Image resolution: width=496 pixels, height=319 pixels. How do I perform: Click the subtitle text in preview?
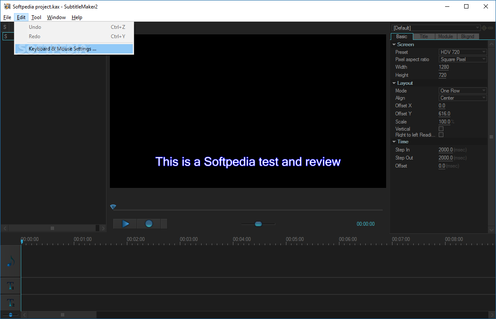tap(248, 162)
